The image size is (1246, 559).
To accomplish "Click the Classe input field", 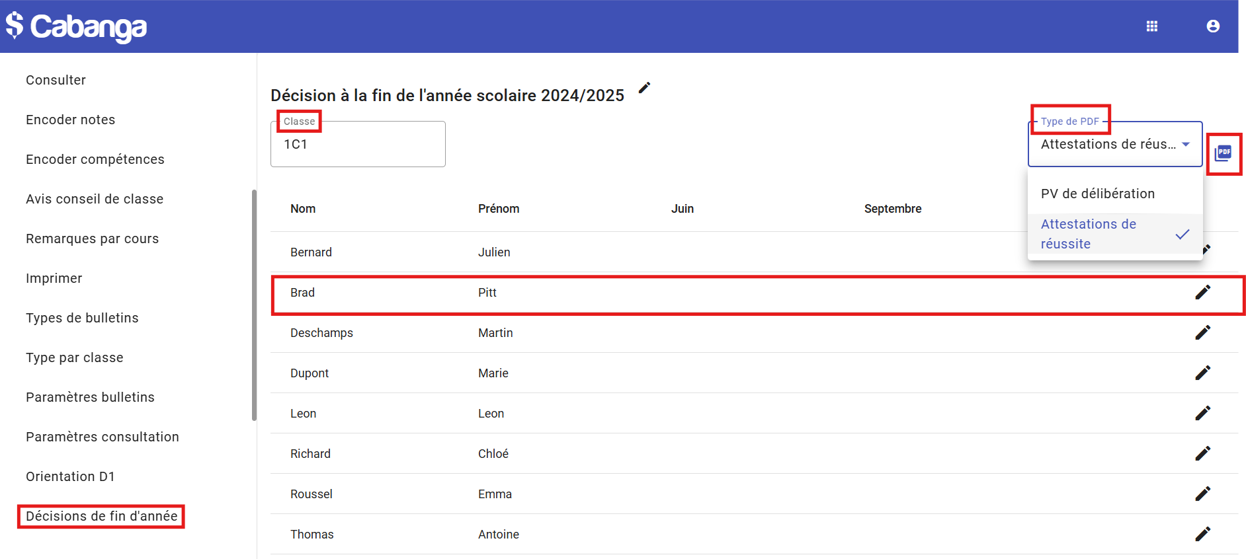I will click(x=357, y=145).
